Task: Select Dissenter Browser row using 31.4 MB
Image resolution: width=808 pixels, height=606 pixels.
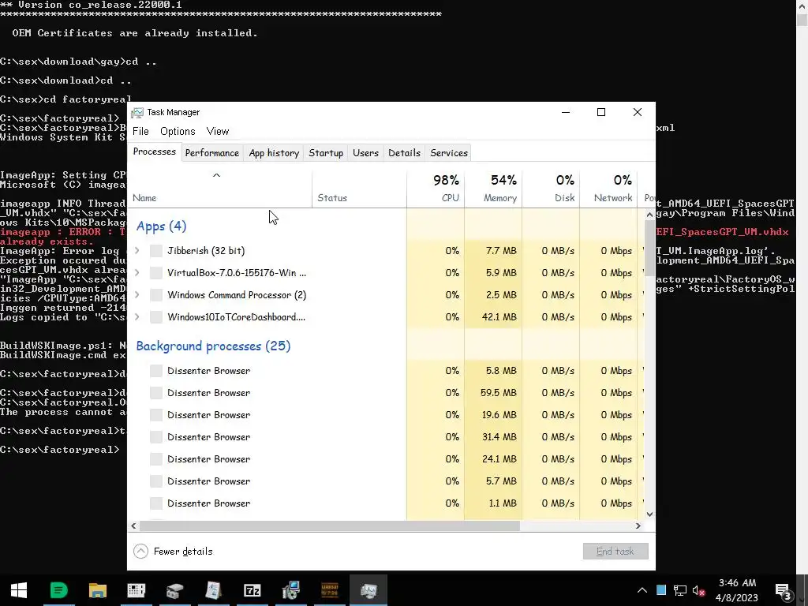Action: pyautogui.click(x=385, y=437)
